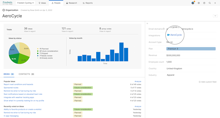Open the Reports tab
This screenshot has height=118, width=220.
[88, 3]
